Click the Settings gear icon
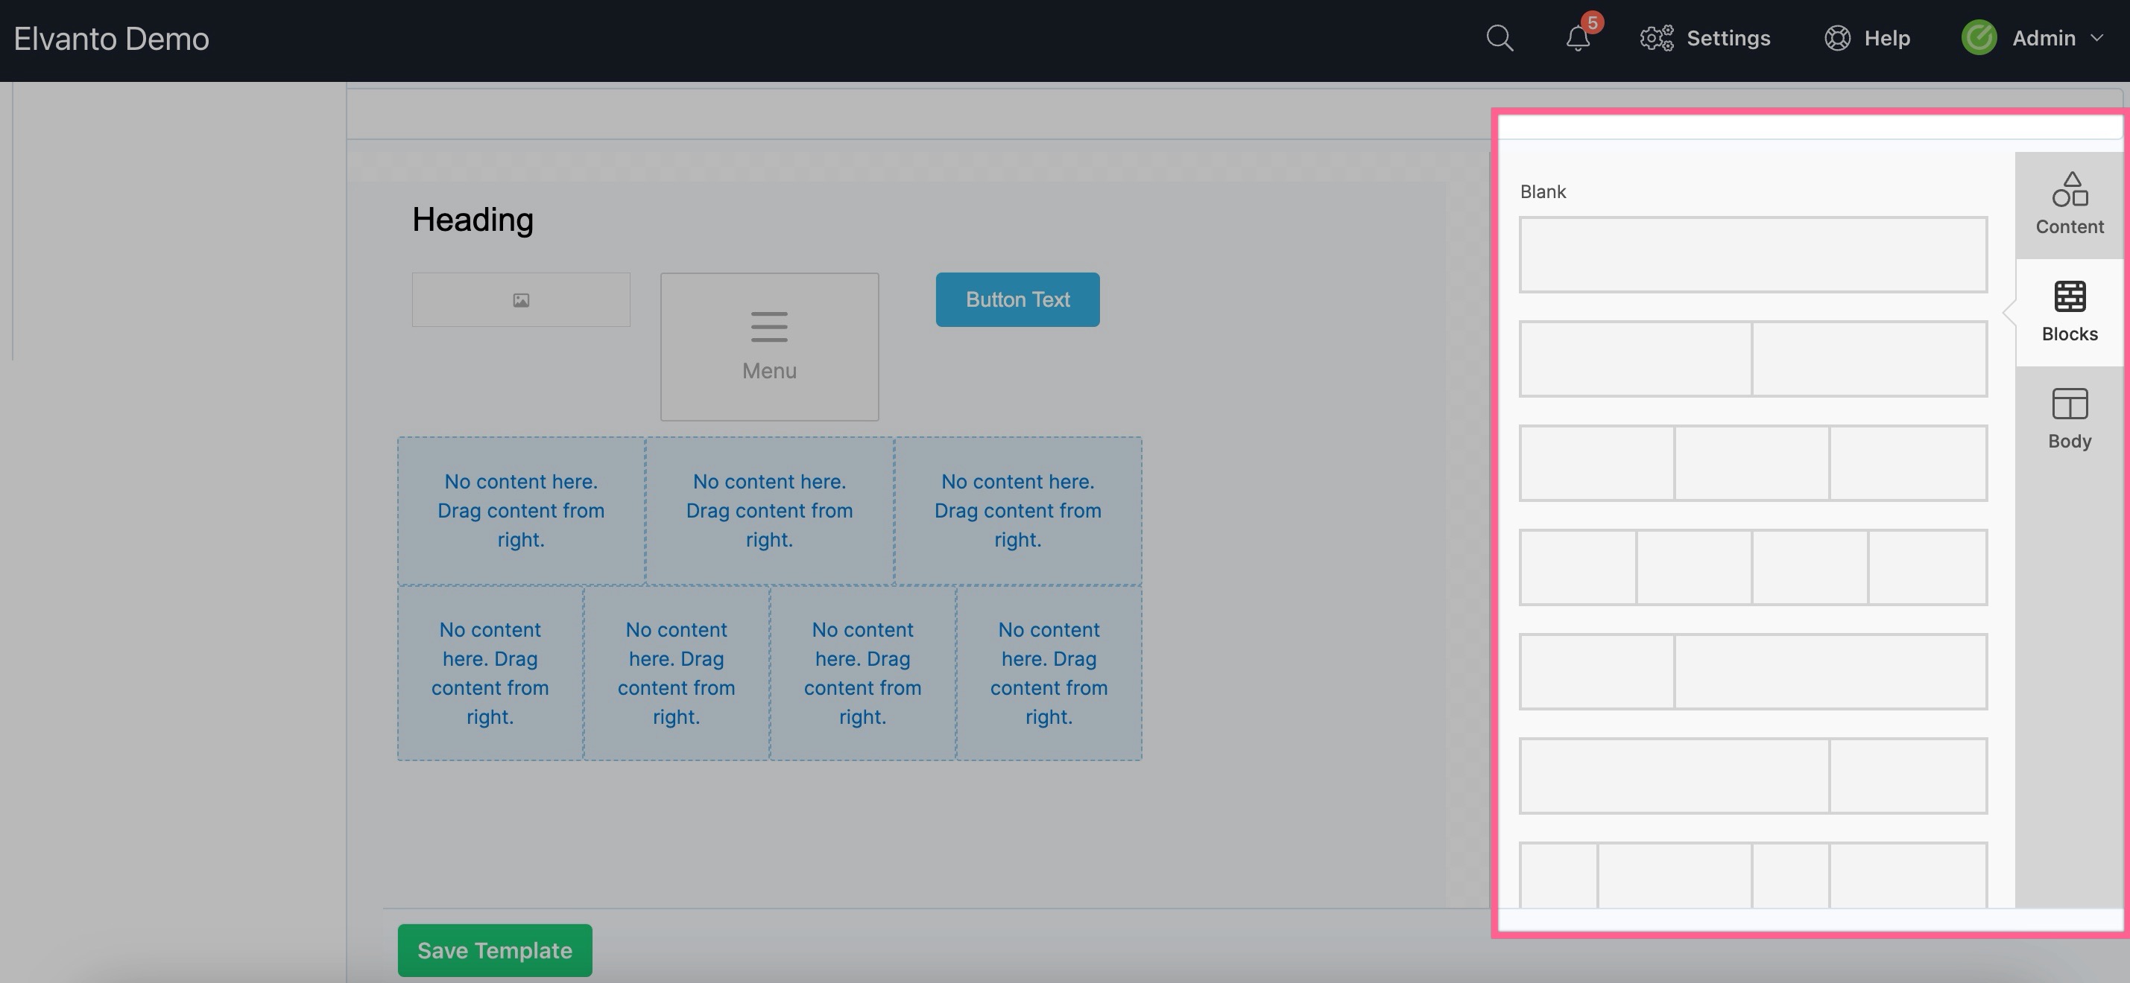The width and height of the screenshot is (2130, 983). coord(1656,38)
